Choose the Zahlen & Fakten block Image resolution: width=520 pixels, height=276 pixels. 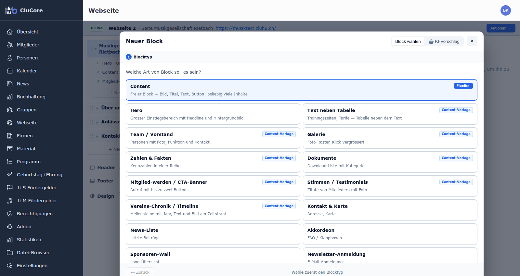(213, 162)
